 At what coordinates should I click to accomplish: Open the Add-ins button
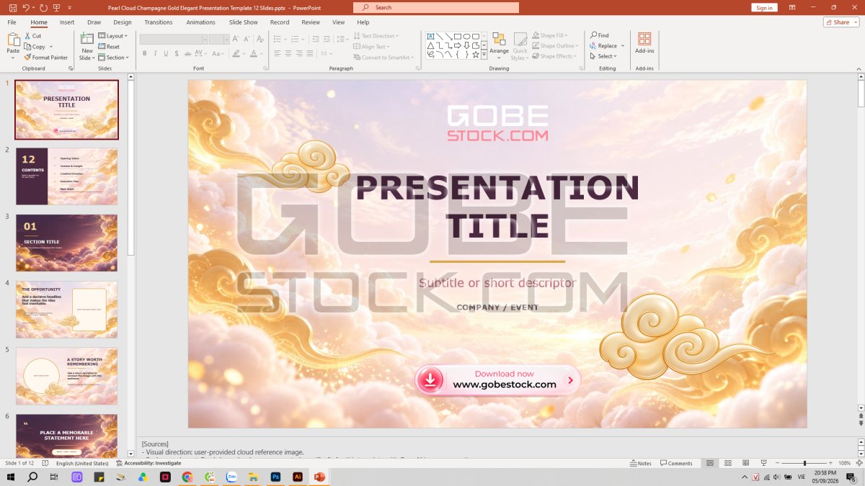click(644, 42)
